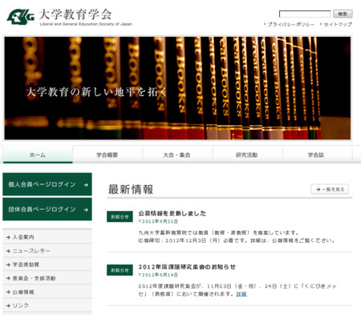Screen dimensions: 361x315
Task: Click the green arrow beside ニュースレター
Action: [x=8, y=251]
